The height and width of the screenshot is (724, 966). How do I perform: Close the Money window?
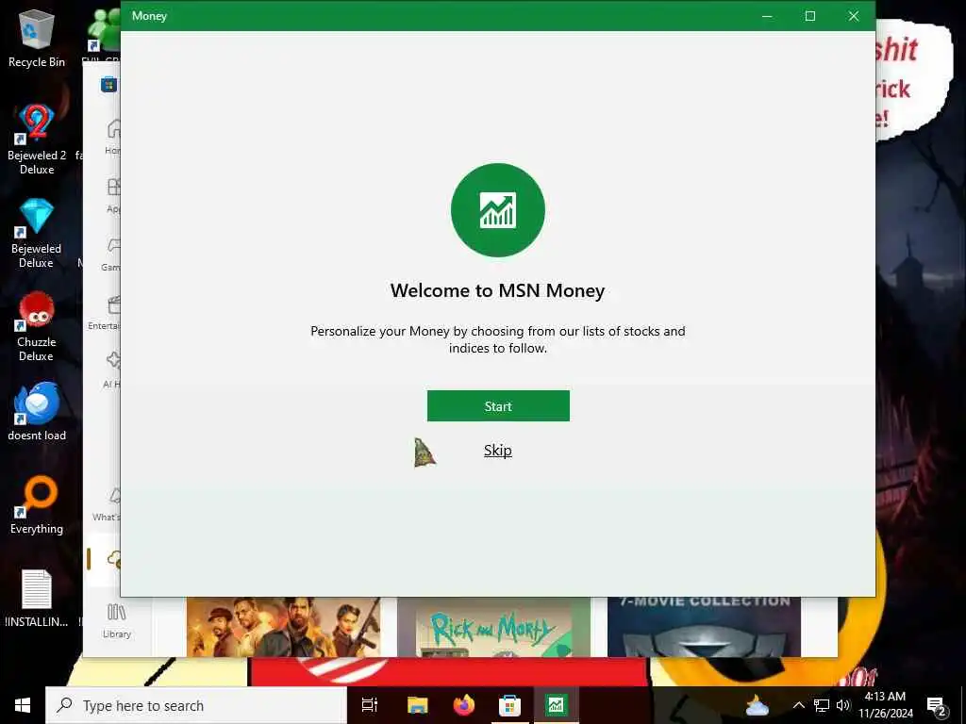coord(853,16)
